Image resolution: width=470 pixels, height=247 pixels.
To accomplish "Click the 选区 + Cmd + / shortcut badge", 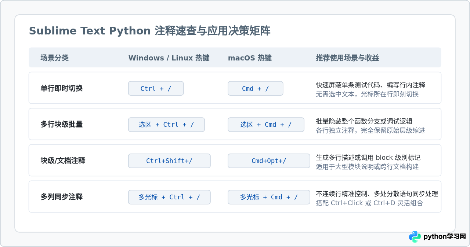I will [266, 125].
